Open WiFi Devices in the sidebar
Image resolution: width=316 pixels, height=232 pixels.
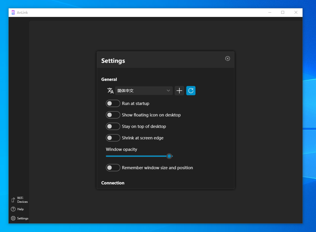[x=19, y=200]
